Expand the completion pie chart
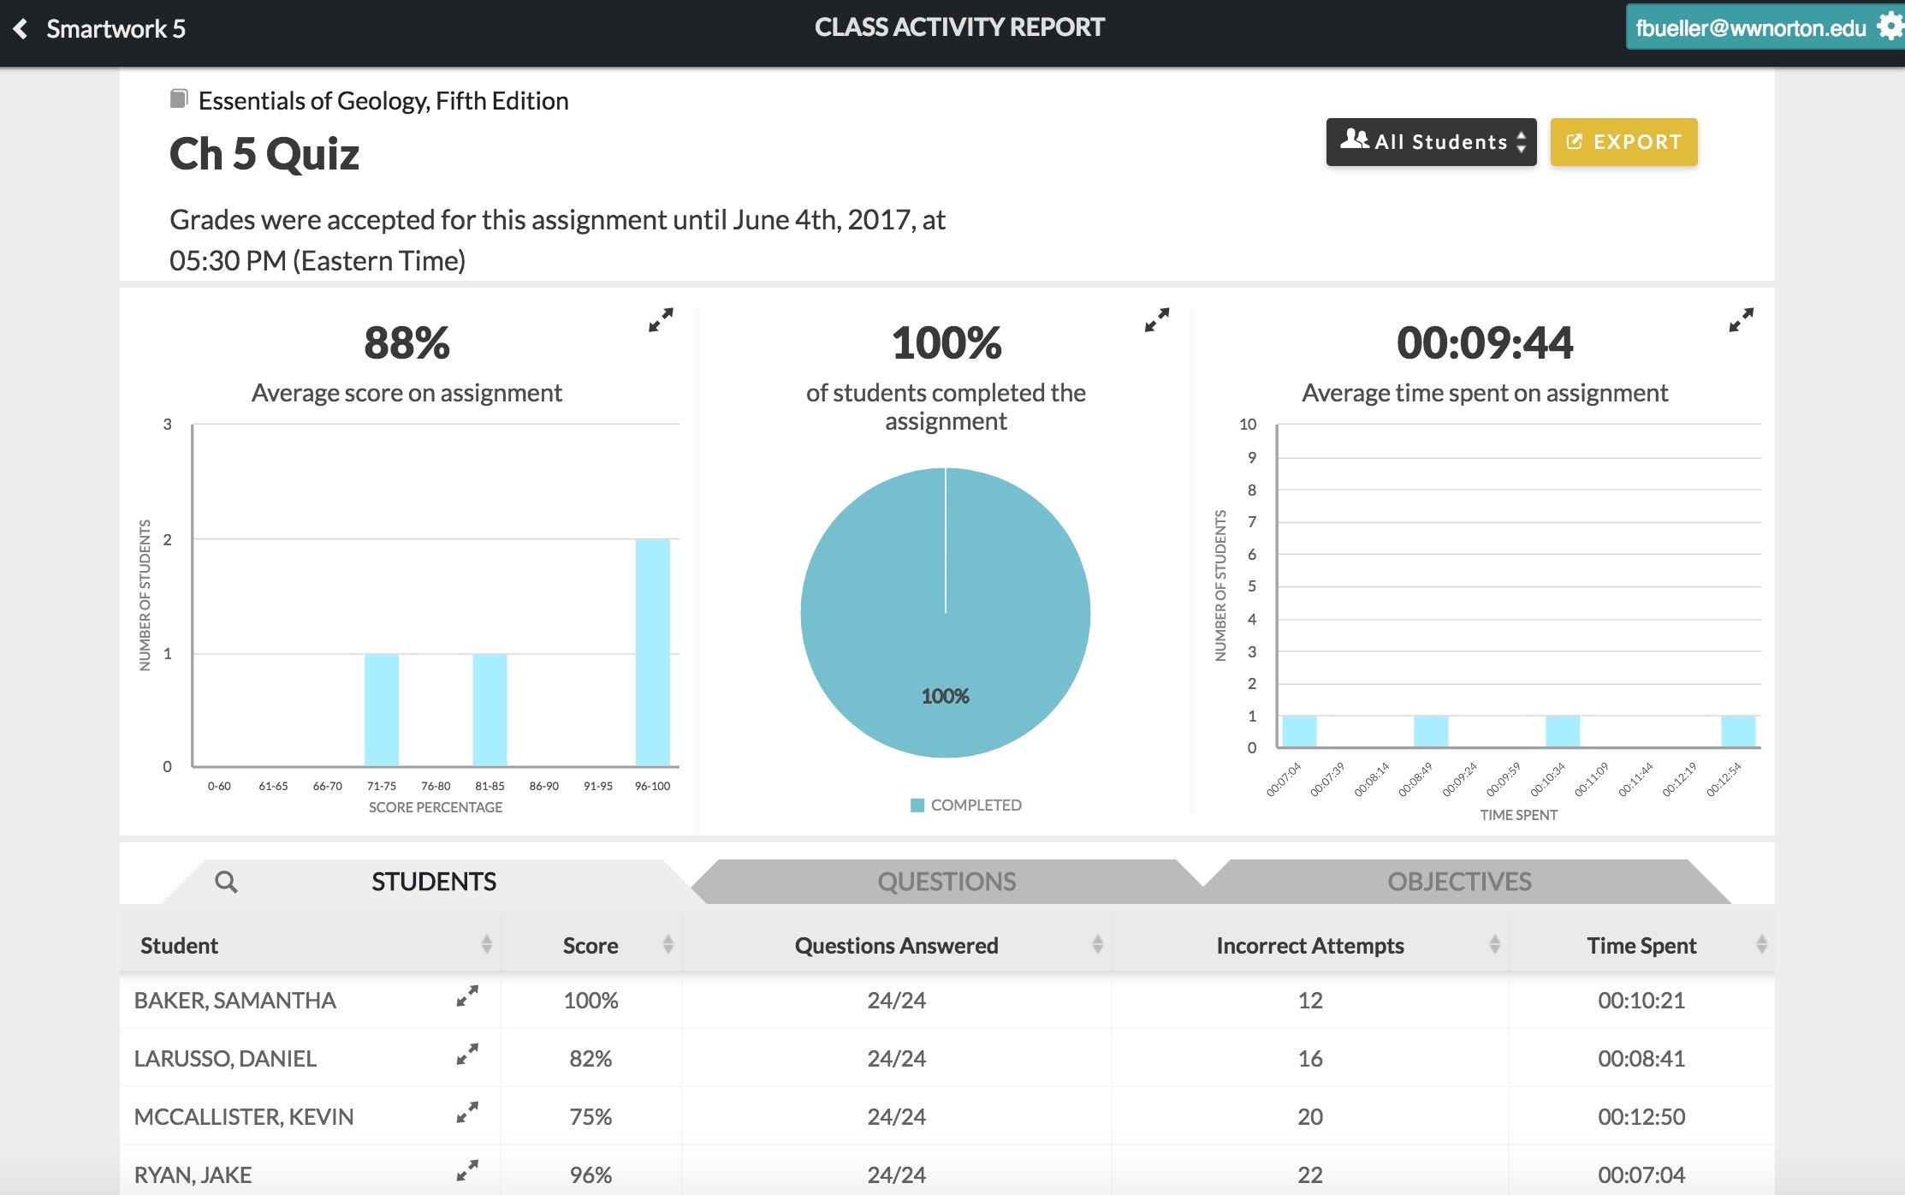Viewport: 1905px width, 1195px height. tap(1156, 320)
